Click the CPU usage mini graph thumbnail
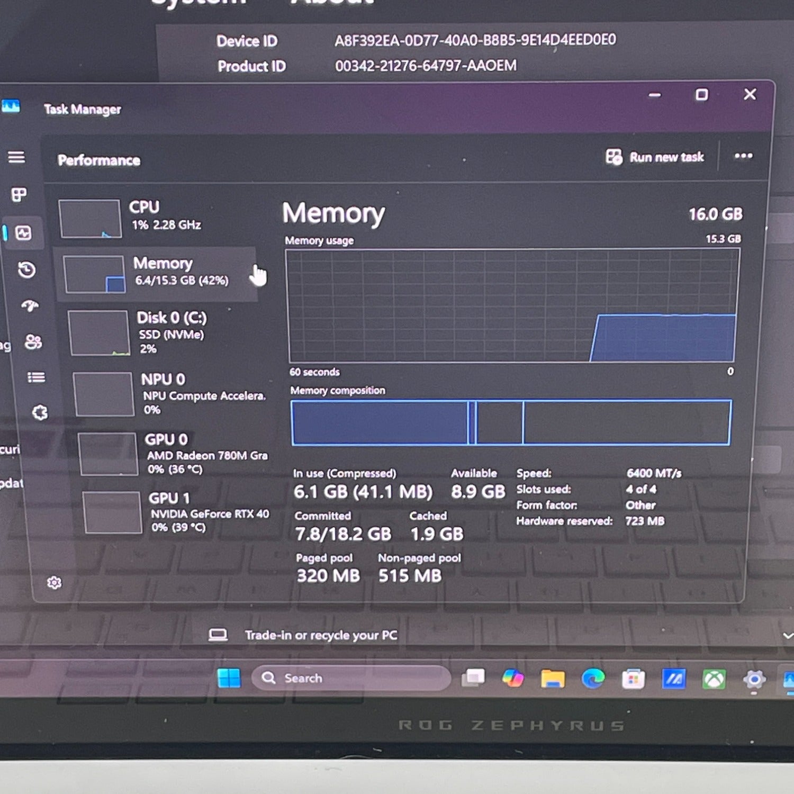This screenshot has height=794, width=794. [x=89, y=219]
